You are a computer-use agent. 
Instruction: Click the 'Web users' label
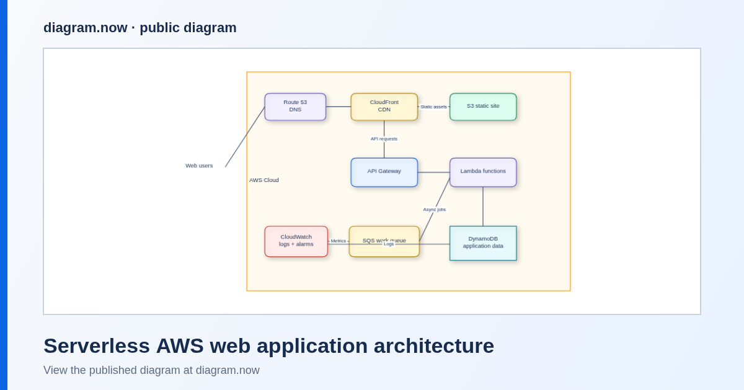[199, 165]
